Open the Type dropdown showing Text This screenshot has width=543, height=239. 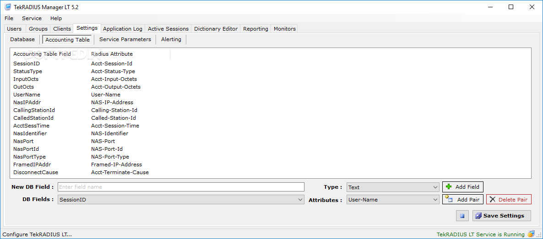coord(393,187)
